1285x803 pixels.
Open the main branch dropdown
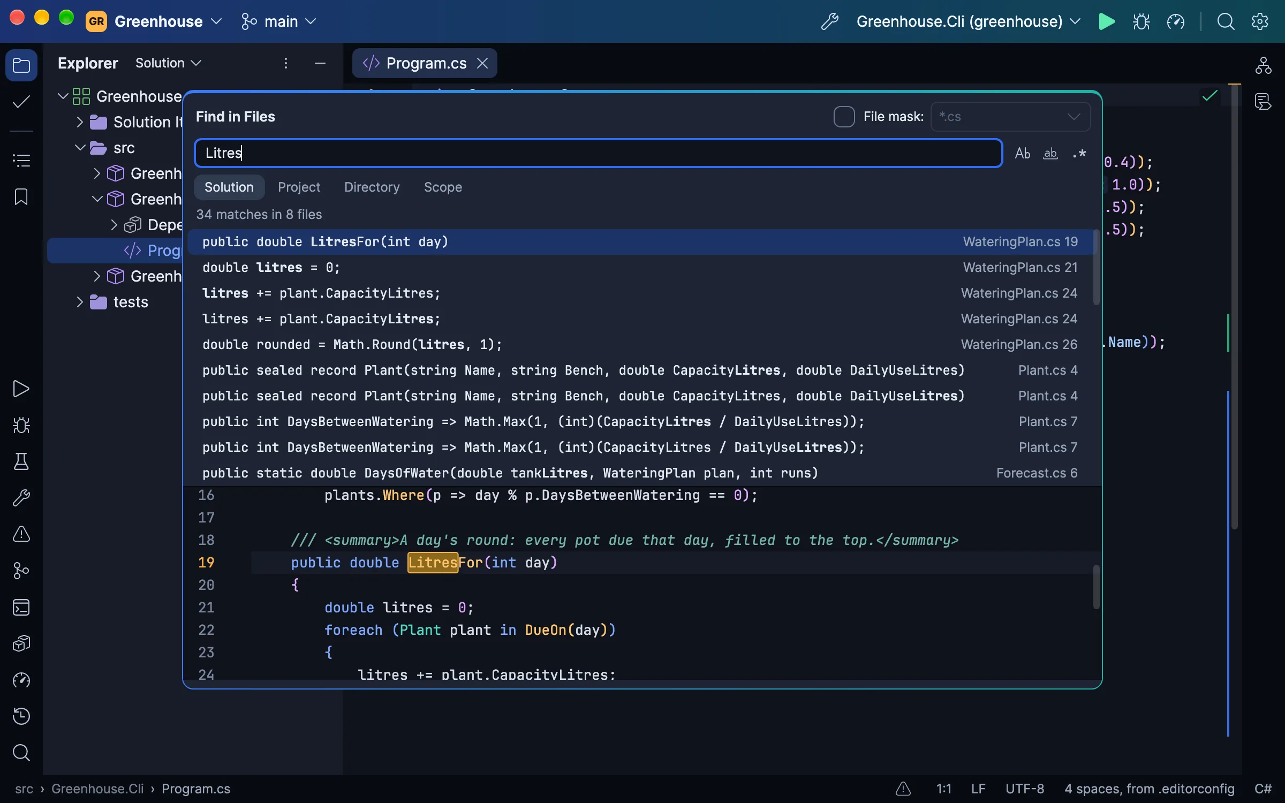pos(279,21)
